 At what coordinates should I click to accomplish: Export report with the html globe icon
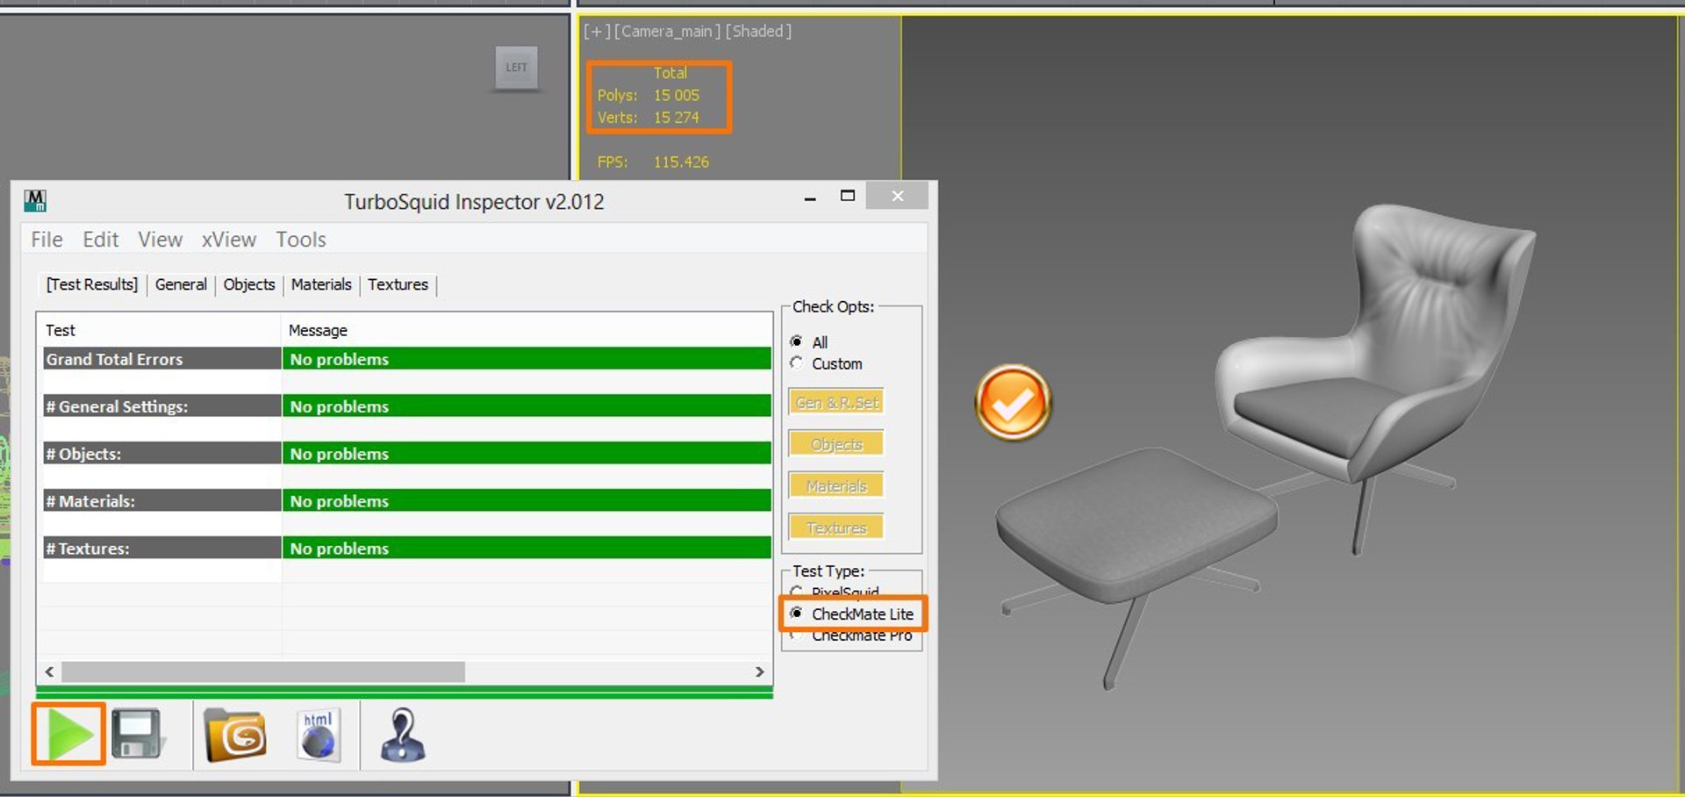[x=318, y=736]
